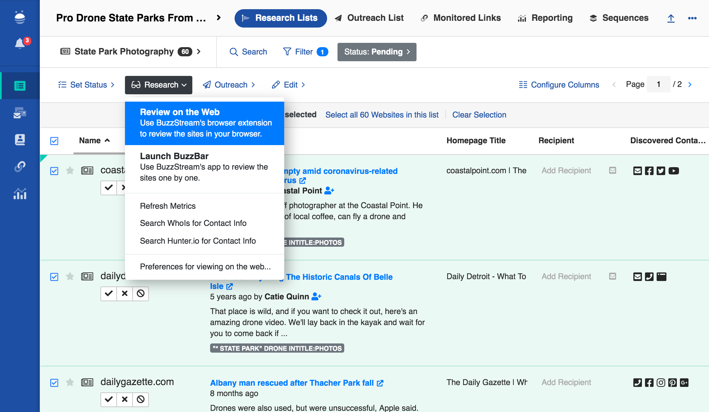The image size is (709, 412).
Task: Click add-contact icon next to Catie Quinn
Action: click(x=316, y=296)
